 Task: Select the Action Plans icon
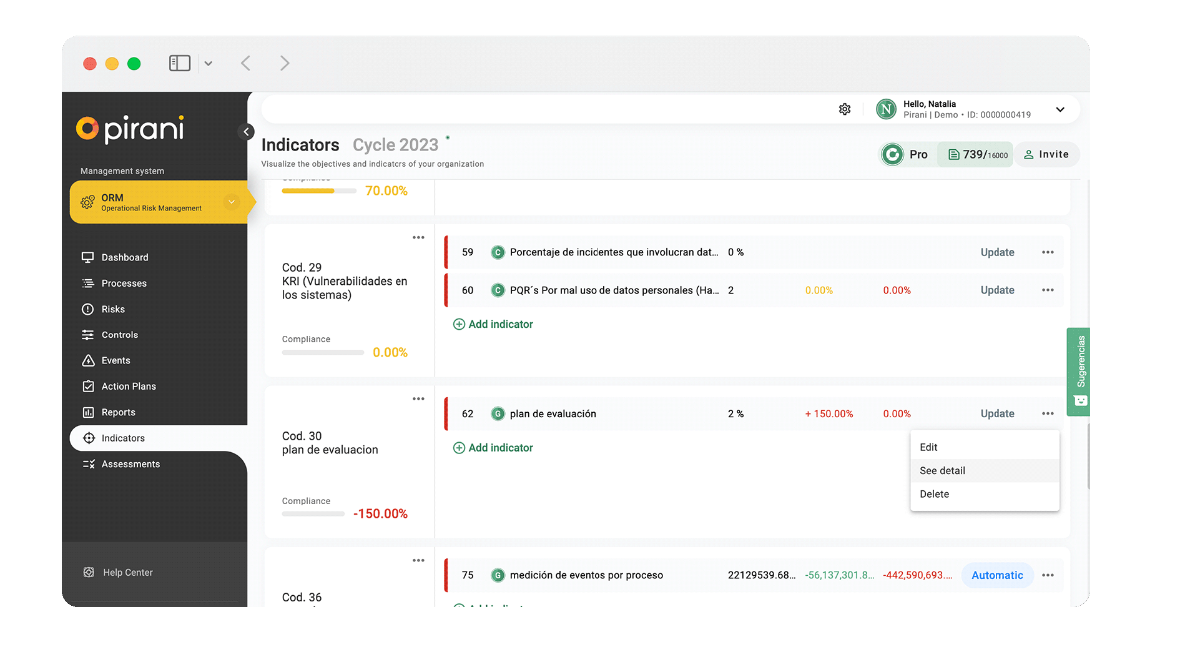(89, 386)
